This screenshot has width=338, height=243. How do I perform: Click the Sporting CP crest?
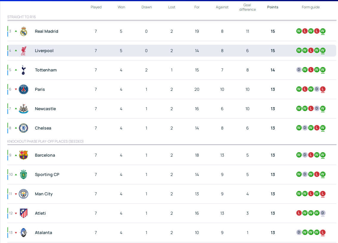point(24,175)
